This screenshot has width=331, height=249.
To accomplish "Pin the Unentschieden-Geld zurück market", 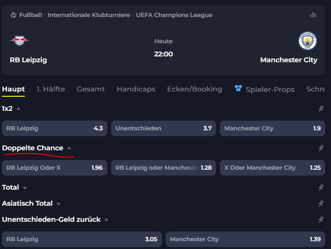I will pos(321,219).
